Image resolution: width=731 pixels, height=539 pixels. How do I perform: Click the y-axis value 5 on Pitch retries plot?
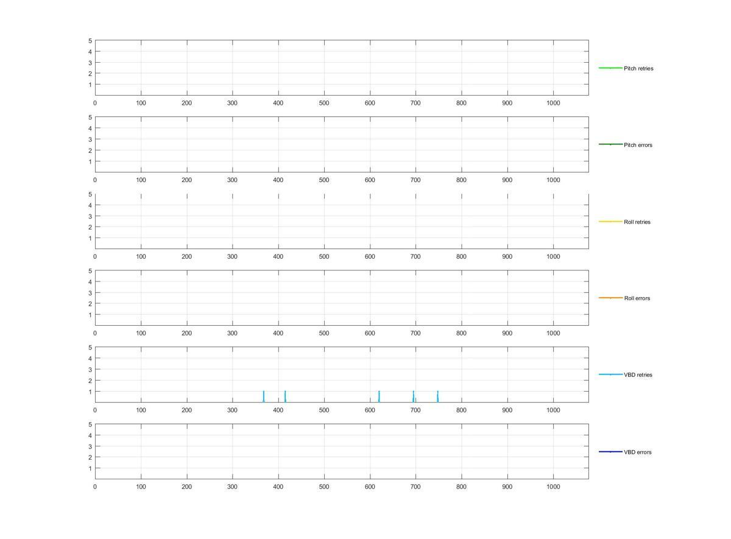(90, 41)
